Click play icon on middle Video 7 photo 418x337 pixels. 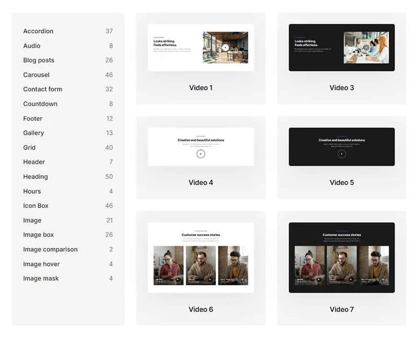(351, 280)
